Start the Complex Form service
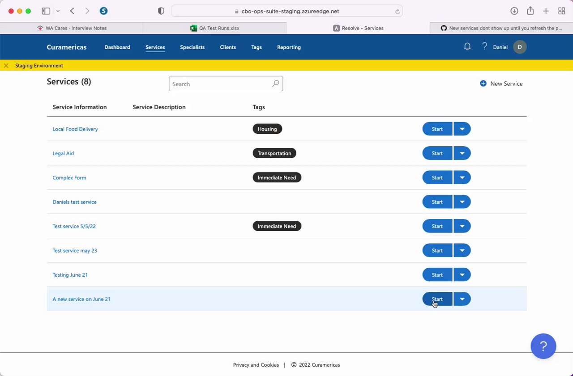The image size is (573, 376). [x=437, y=177]
